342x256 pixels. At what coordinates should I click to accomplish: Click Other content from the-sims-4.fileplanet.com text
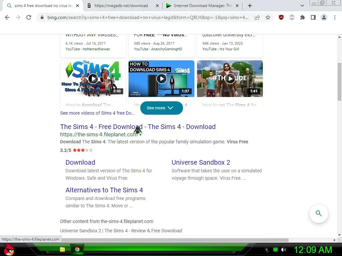[x=107, y=221]
